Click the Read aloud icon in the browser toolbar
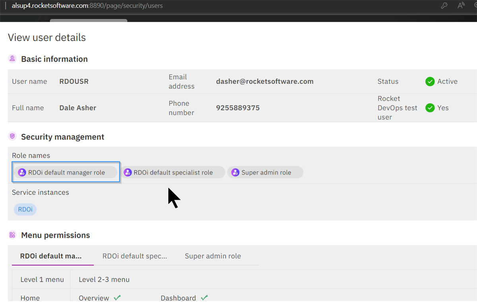Viewport: 477px width, 302px height. click(461, 6)
